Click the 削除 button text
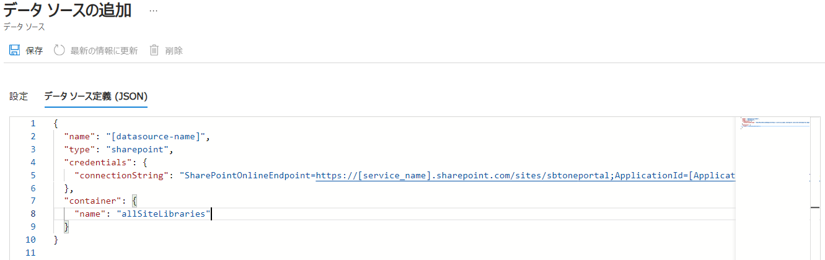This screenshot has width=825, height=260. point(174,51)
